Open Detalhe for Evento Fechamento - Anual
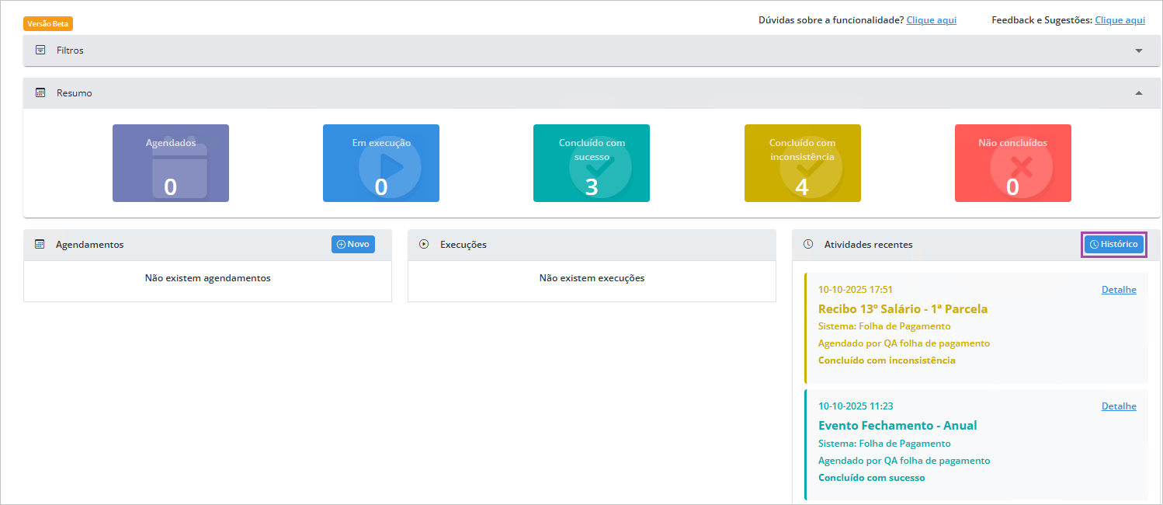The width and height of the screenshot is (1163, 505). click(x=1119, y=406)
